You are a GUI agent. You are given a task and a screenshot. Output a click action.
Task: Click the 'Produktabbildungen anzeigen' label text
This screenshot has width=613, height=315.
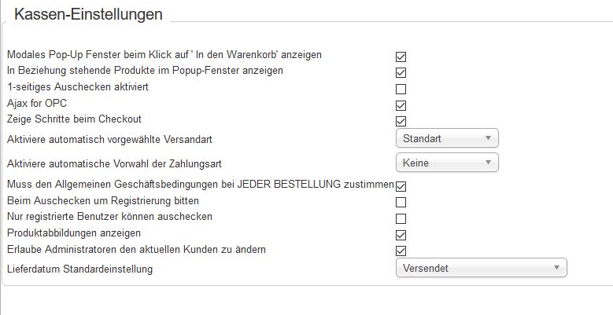pos(73,233)
